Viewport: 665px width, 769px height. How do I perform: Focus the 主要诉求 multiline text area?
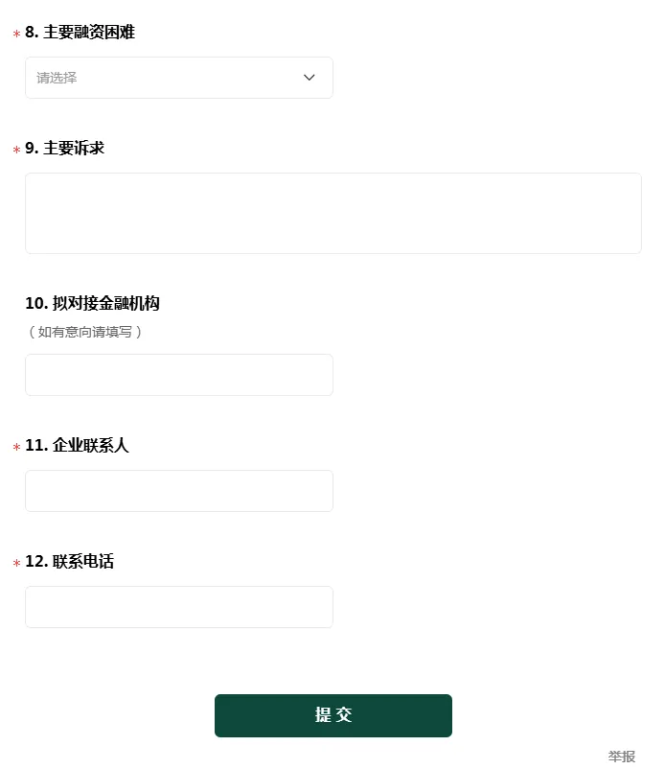coord(332,213)
